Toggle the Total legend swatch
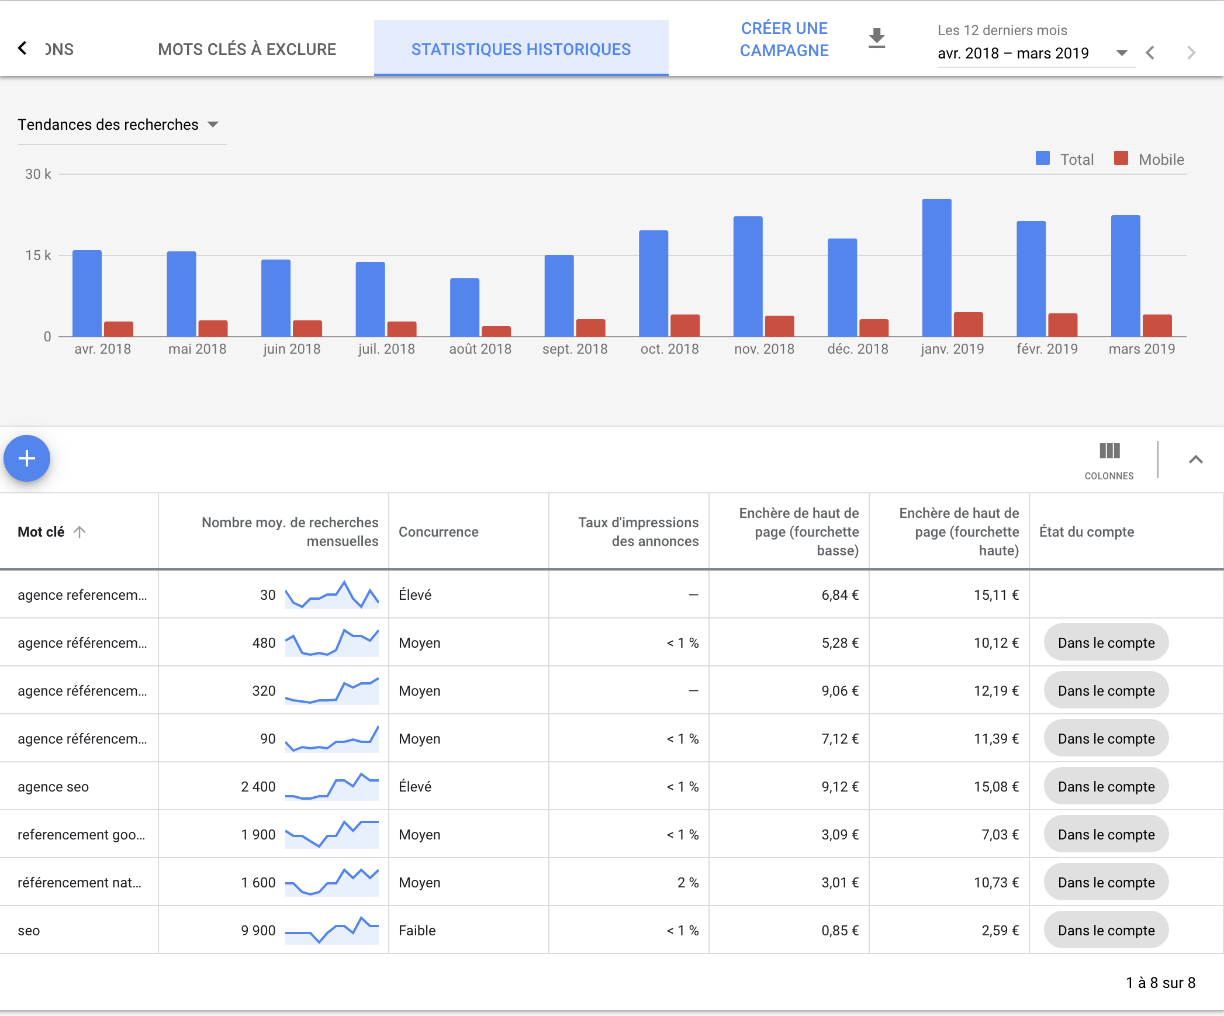 (1042, 158)
